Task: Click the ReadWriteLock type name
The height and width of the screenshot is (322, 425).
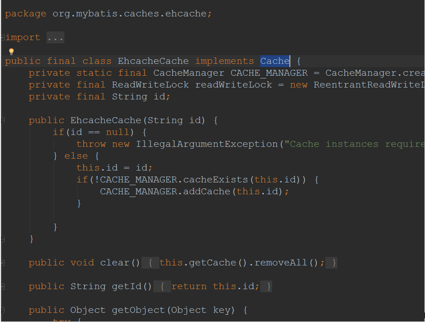Action: coord(151,85)
